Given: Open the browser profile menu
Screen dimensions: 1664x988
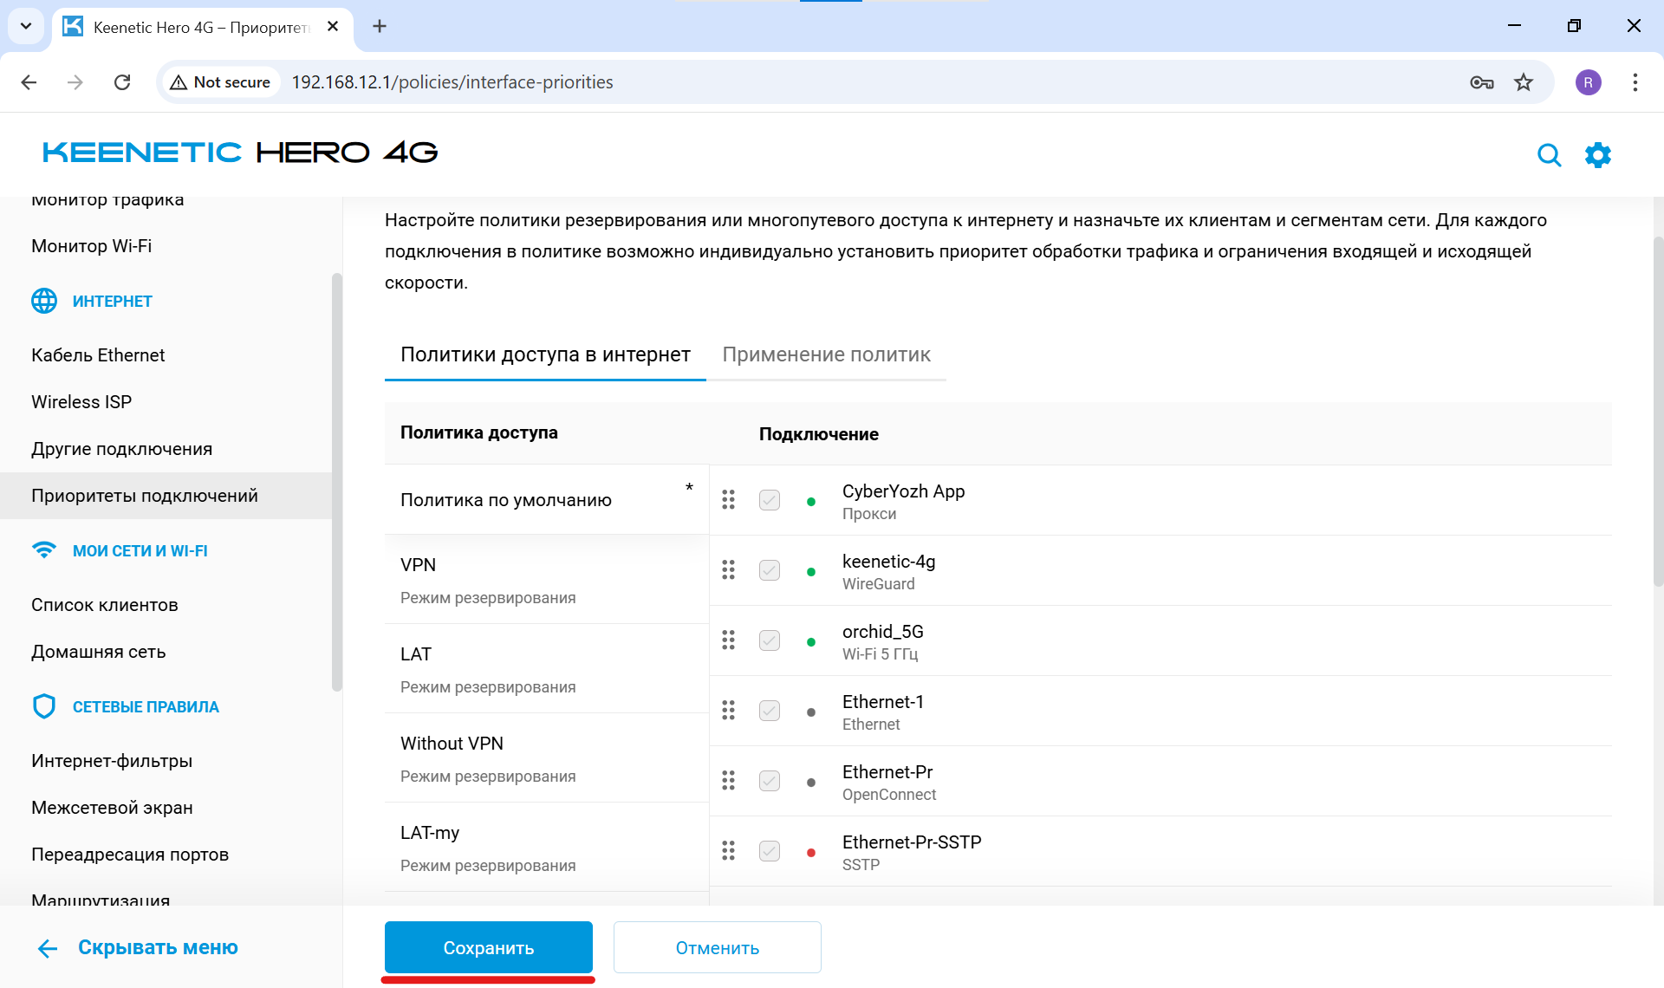Looking at the screenshot, I should click(1589, 82).
